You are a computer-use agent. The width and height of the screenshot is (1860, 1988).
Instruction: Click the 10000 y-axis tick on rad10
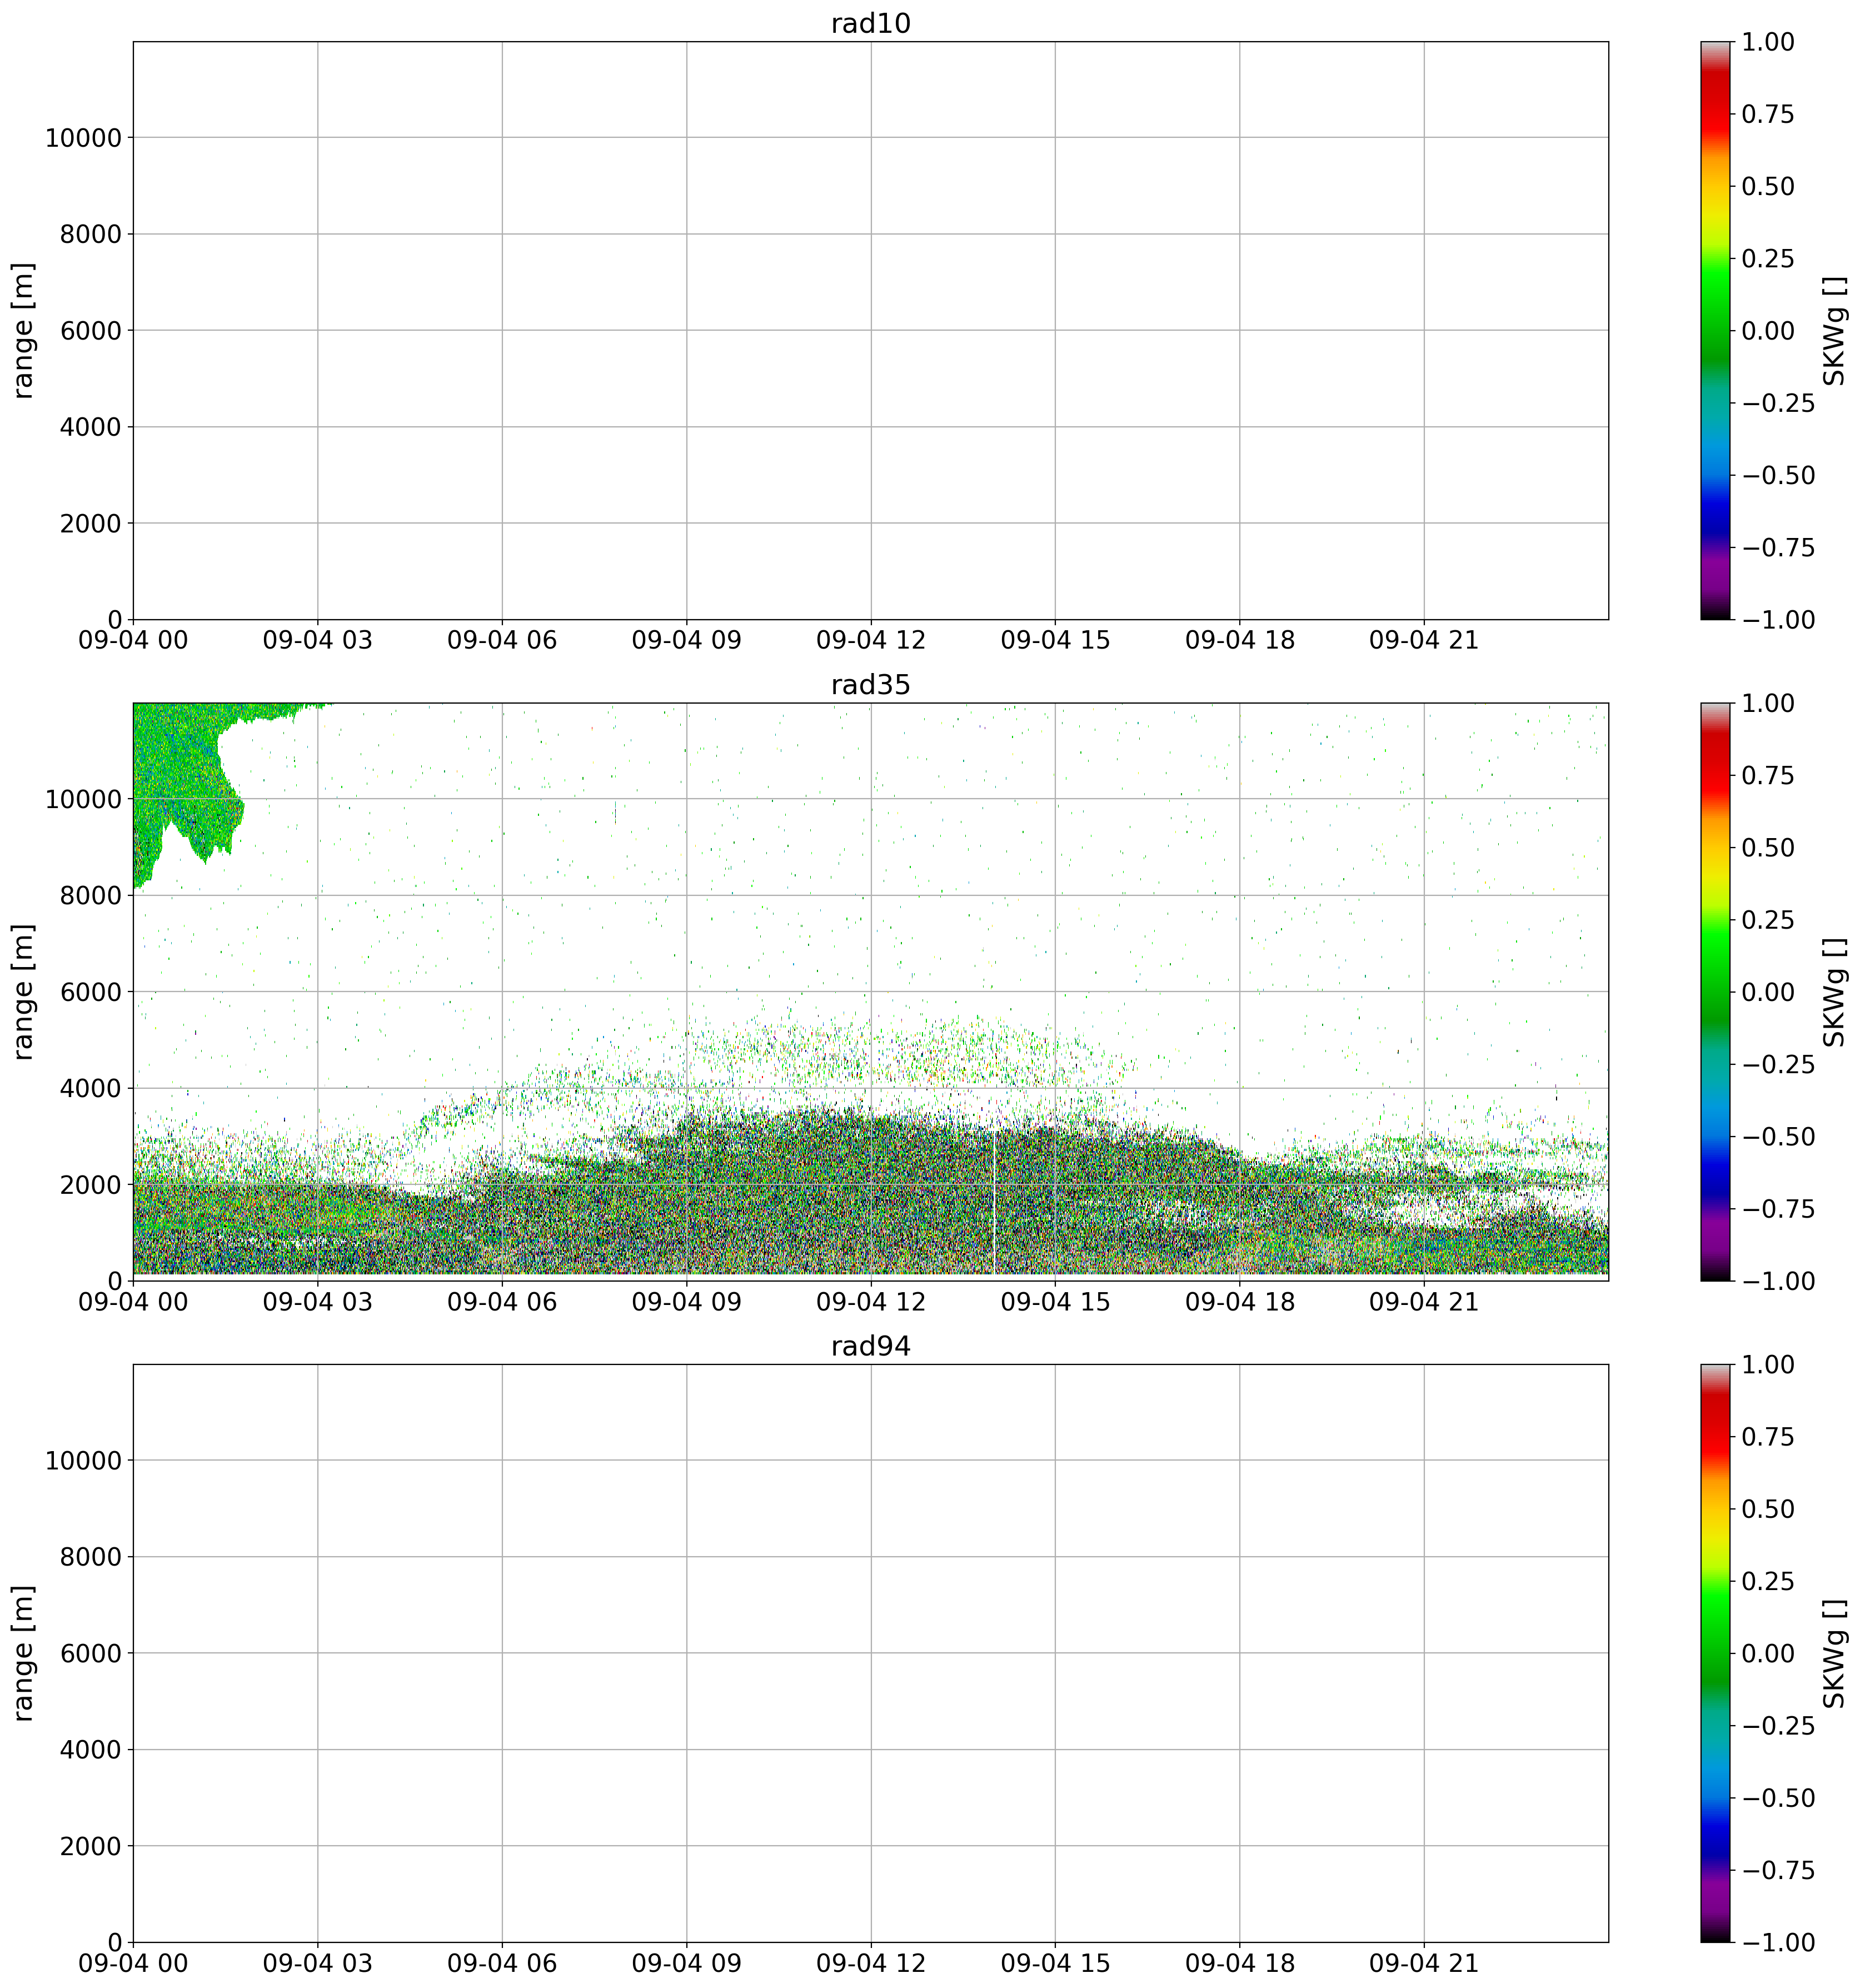coord(83,138)
